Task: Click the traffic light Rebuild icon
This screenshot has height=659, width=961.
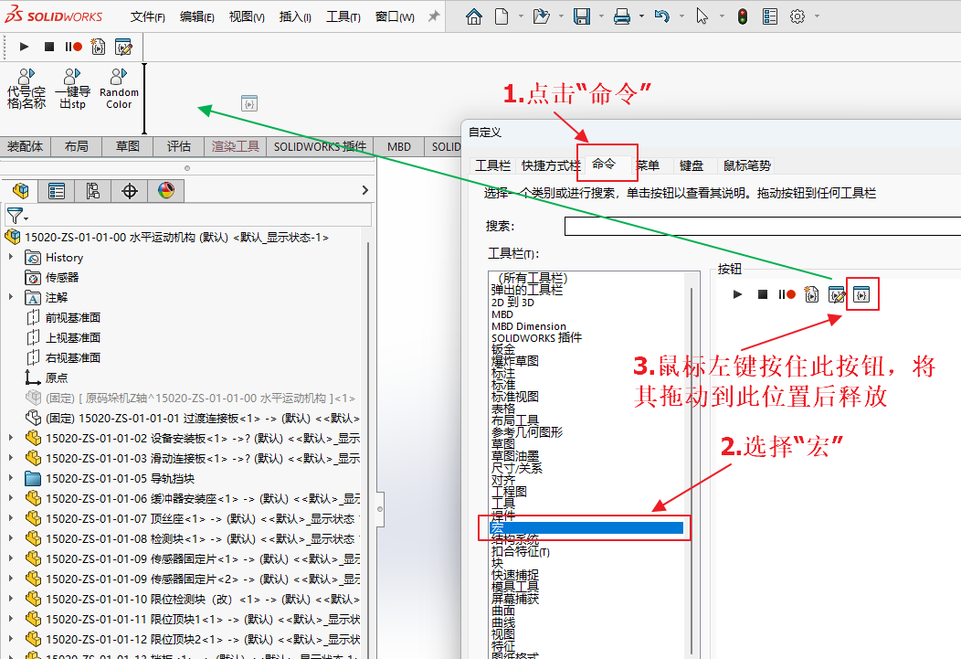Action: tap(743, 16)
